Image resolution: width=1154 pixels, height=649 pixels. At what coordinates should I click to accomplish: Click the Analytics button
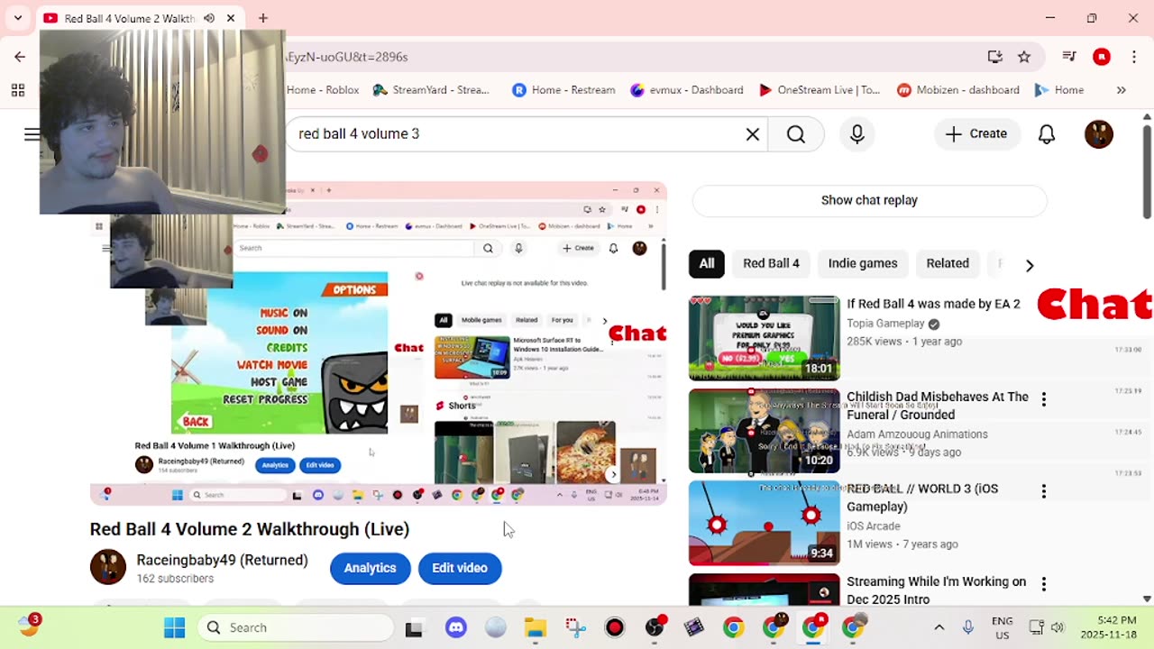click(370, 568)
